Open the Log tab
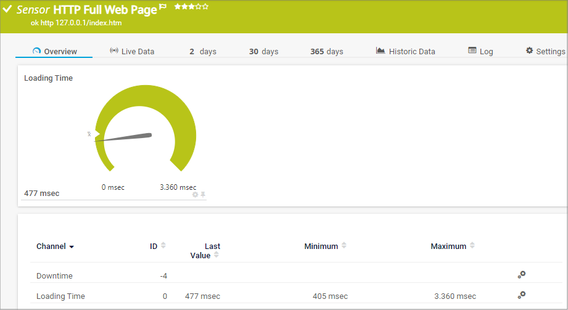 pyautogui.click(x=480, y=51)
